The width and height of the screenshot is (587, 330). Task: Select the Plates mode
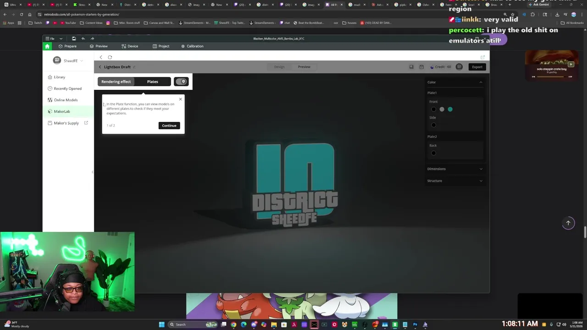(153, 82)
